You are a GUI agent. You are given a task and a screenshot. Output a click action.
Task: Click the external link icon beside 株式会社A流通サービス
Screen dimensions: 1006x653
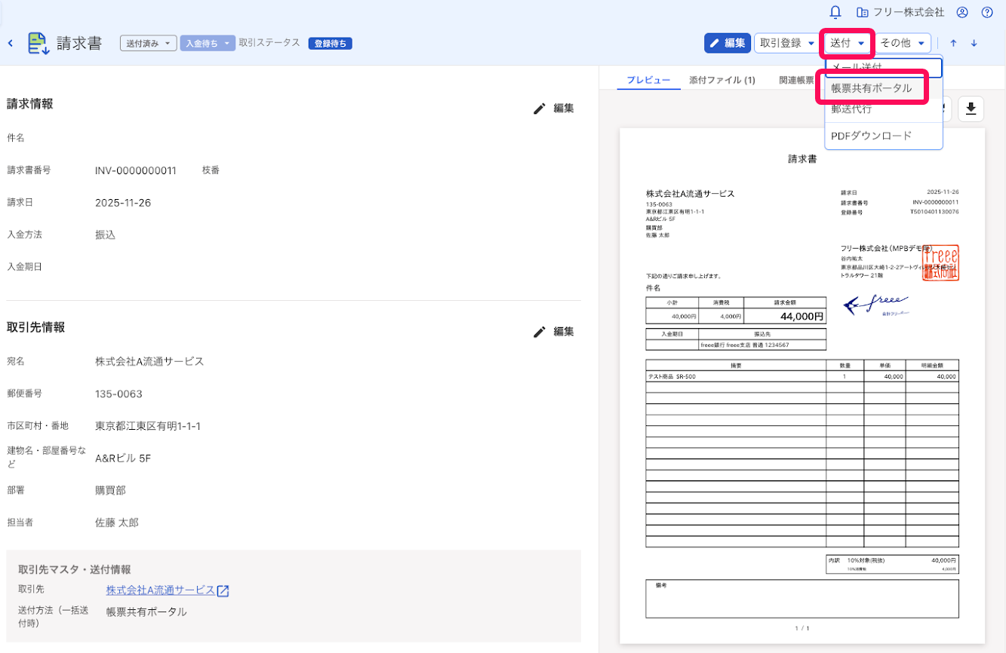point(223,590)
